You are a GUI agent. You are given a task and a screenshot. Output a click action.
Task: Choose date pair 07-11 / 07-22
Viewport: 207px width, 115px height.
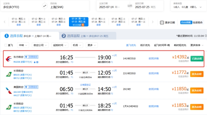pyautogui.click(x=19, y=22)
